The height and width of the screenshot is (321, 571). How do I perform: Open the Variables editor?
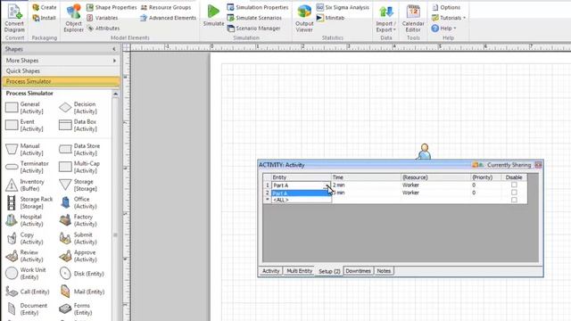coord(103,18)
